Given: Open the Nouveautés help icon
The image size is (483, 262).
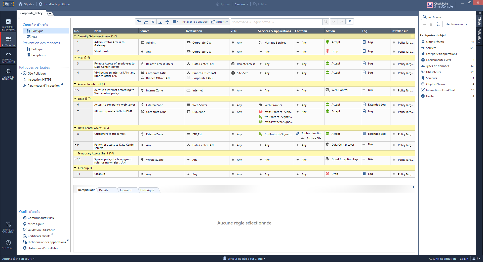Looking at the screenshot, I should [x=8, y=244].
